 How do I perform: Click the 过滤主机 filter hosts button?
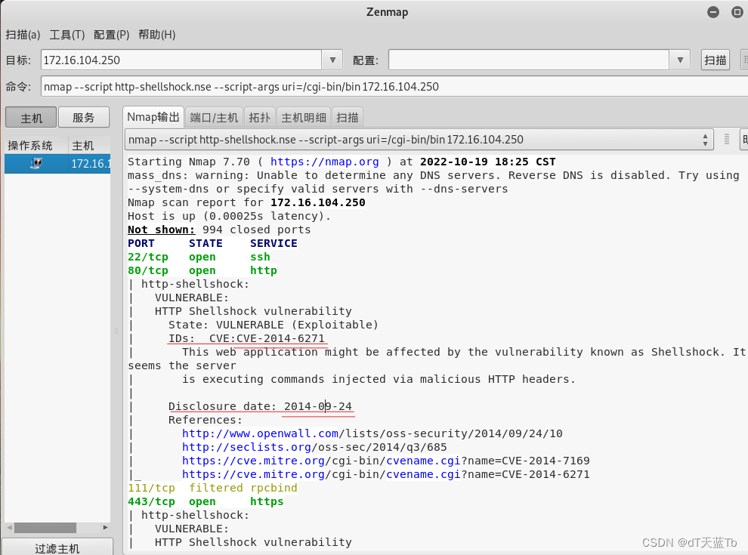tap(57, 548)
